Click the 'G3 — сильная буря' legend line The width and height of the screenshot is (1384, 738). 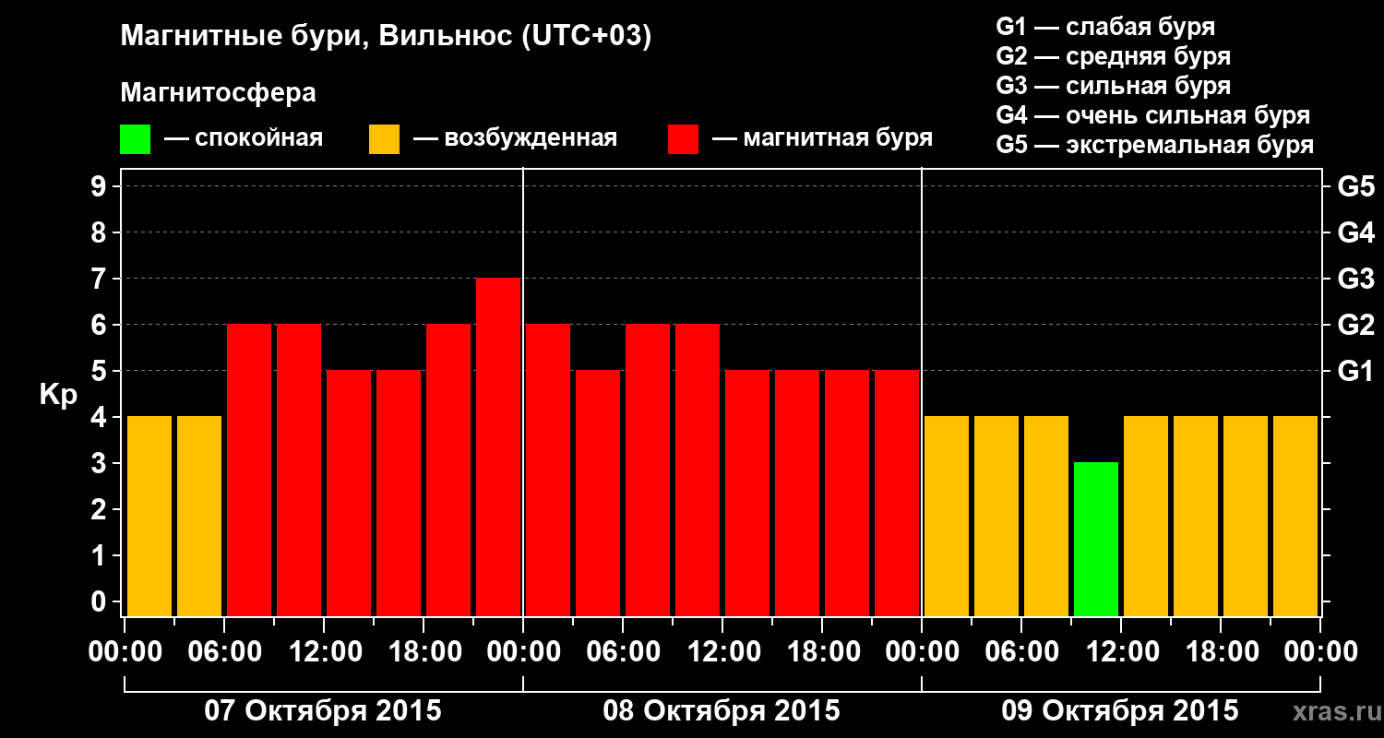[x=1114, y=86]
